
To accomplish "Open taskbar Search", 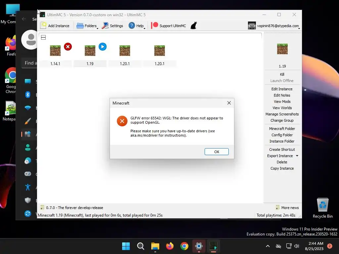I will click(x=140, y=246).
